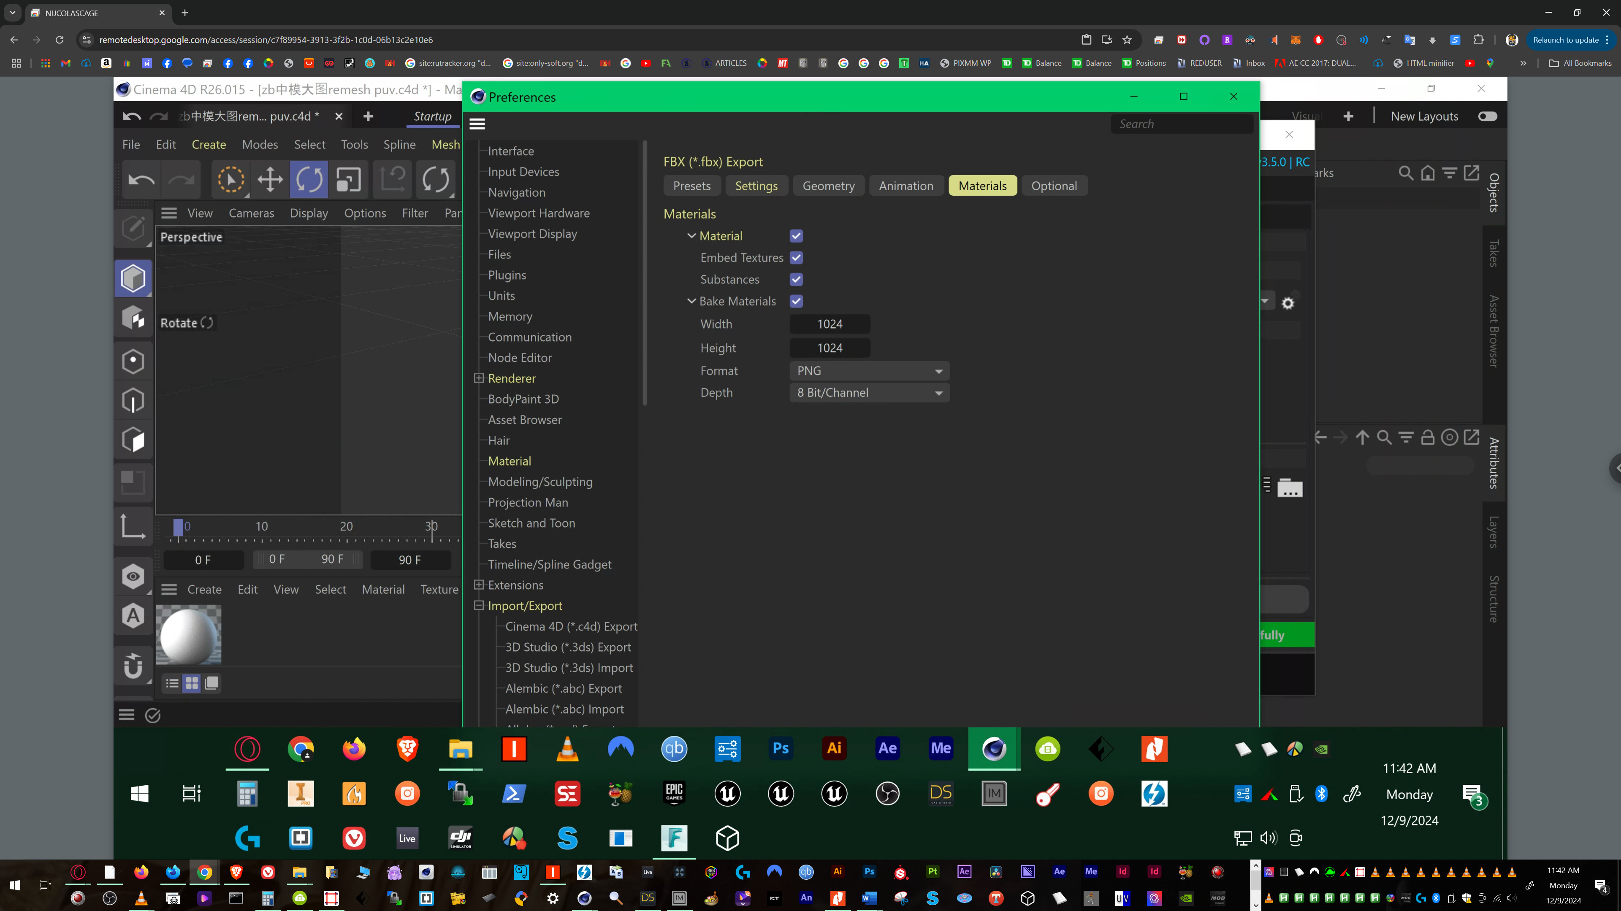Click the Polygons mode icon in left palette
This screenshot has height=911, width=1621.
tap(133, 440)
